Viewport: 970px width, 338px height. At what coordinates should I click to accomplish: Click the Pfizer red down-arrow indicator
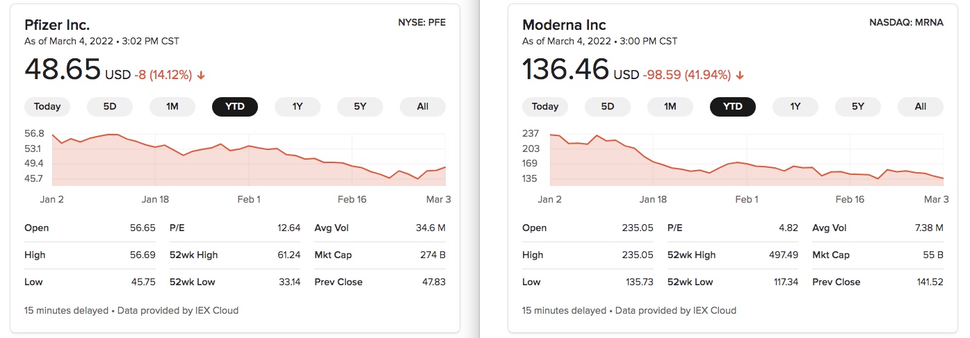point(201,75)
